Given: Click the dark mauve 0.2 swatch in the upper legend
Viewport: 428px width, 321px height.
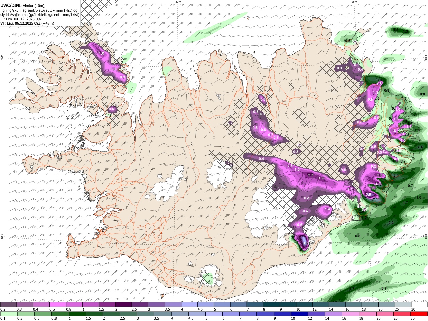Looking at the screenshot, I should (9, 304).
